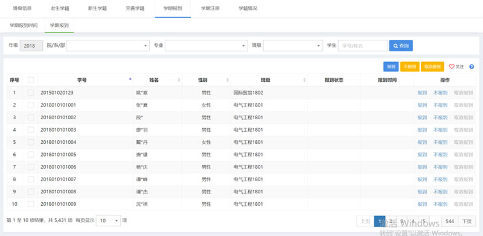483x236 pixels.
Task: Go to last page 544
Action: (x=450, y=222)
